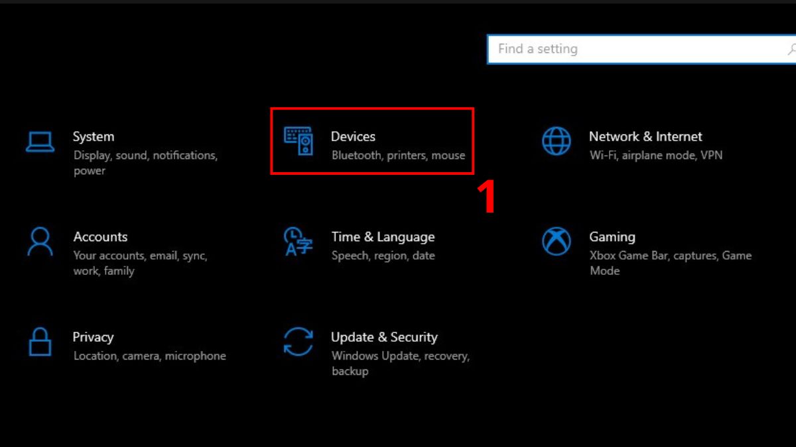Screen dimensions: 796x447
Task: Click the search magnifier icon
Action: pos(791,49)
